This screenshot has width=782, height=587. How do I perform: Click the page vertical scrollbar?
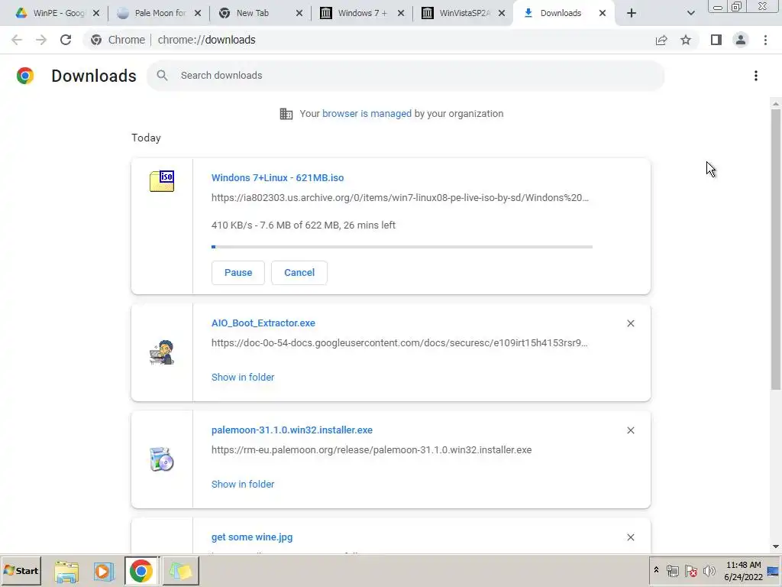click(776, 250)
